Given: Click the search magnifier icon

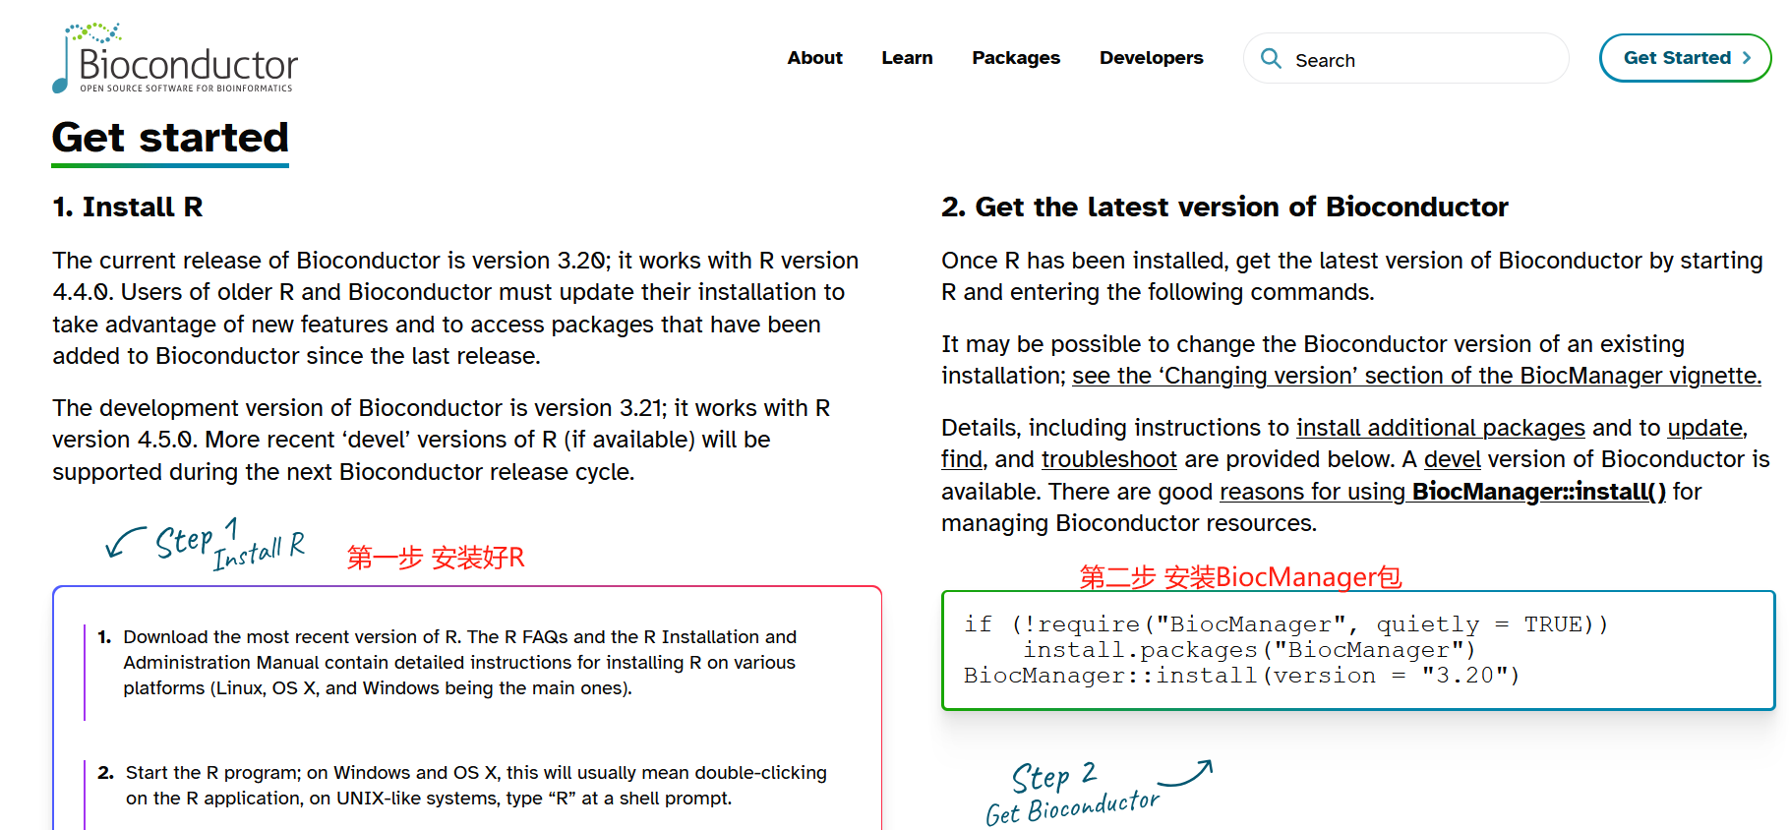Looking at the screenshot, I should point(1271,59).
